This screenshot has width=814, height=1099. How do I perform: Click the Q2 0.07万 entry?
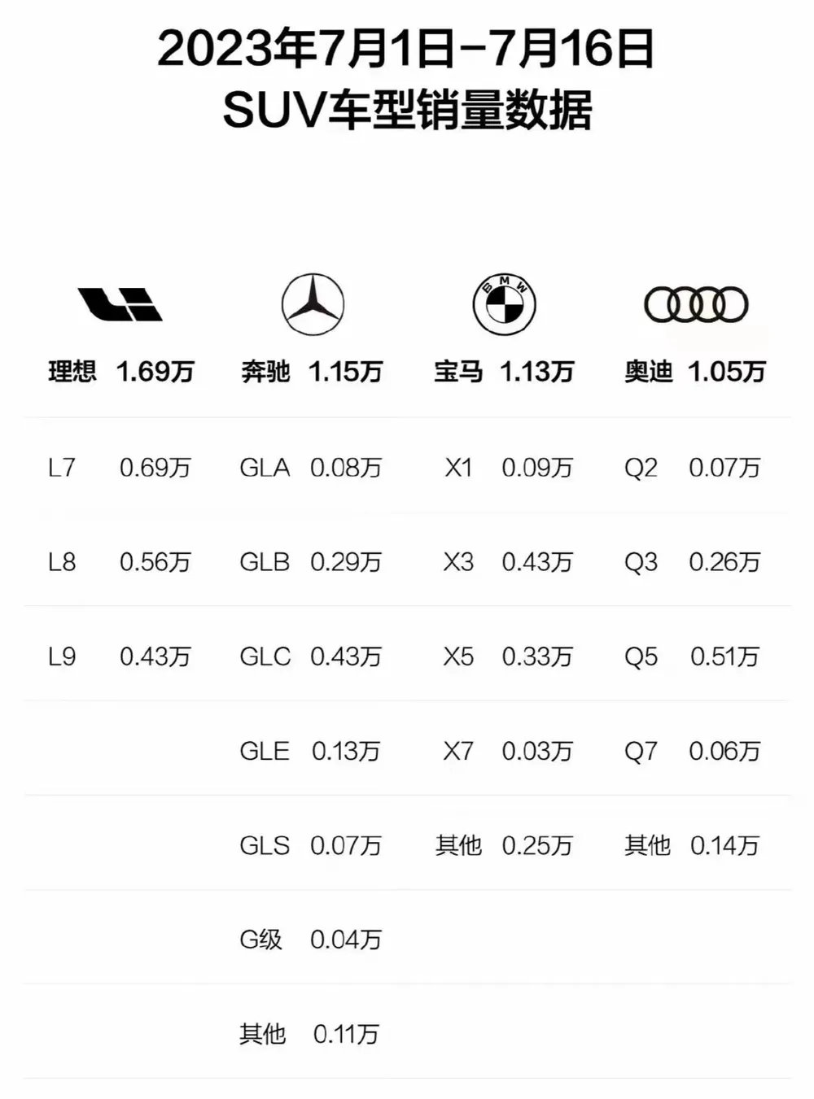[x=693, y=468]
